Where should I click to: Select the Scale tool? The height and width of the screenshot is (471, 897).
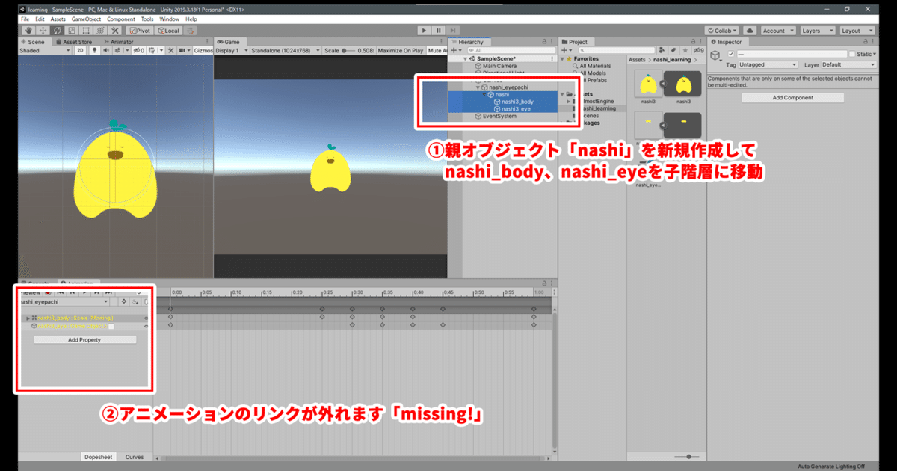click(71, 31)
